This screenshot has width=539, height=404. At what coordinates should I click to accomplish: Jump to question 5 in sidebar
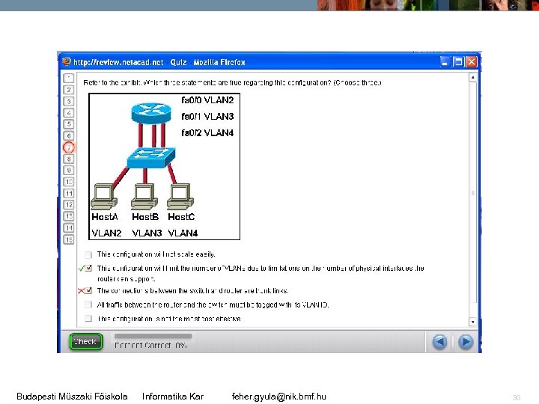tap(69, 124)
